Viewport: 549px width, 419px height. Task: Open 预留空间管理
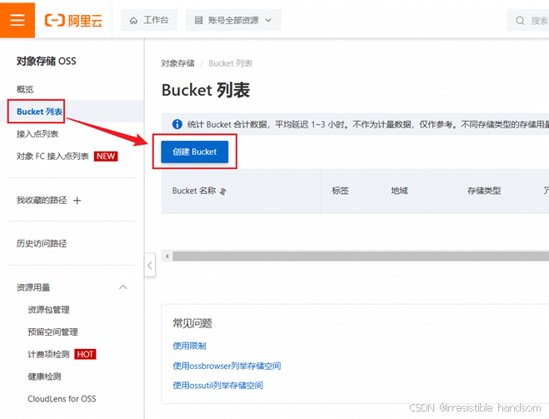52,332
